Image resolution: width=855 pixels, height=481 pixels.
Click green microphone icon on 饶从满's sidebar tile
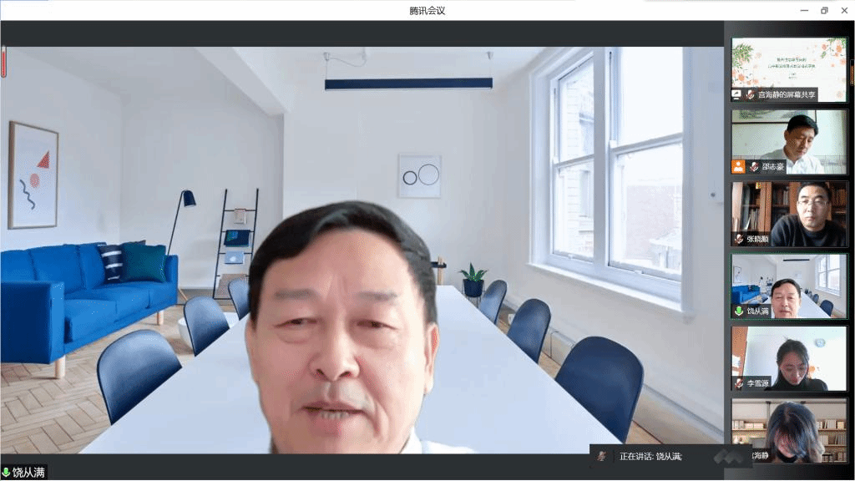(739, 311)
